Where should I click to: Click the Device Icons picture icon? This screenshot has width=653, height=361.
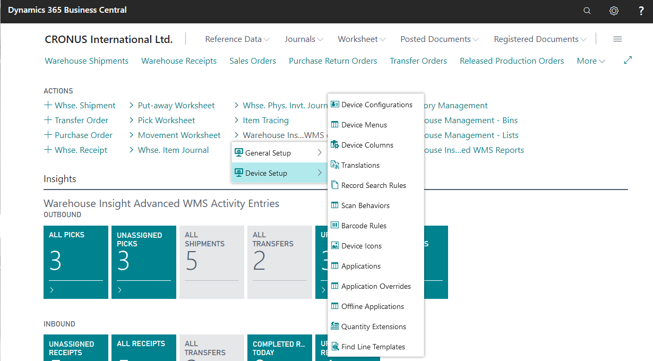coord(335,246)
